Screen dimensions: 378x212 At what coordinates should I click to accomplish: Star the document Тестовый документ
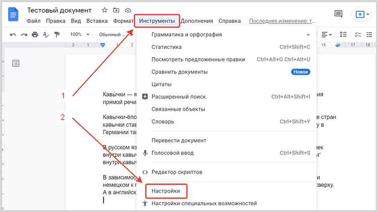click(x=104, y=10)
